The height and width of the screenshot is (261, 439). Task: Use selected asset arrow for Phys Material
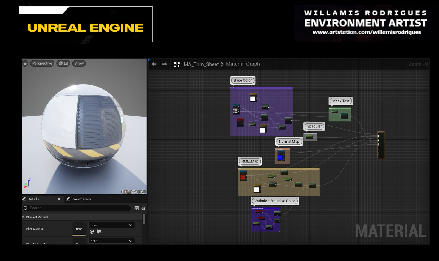tap(92, 232)
